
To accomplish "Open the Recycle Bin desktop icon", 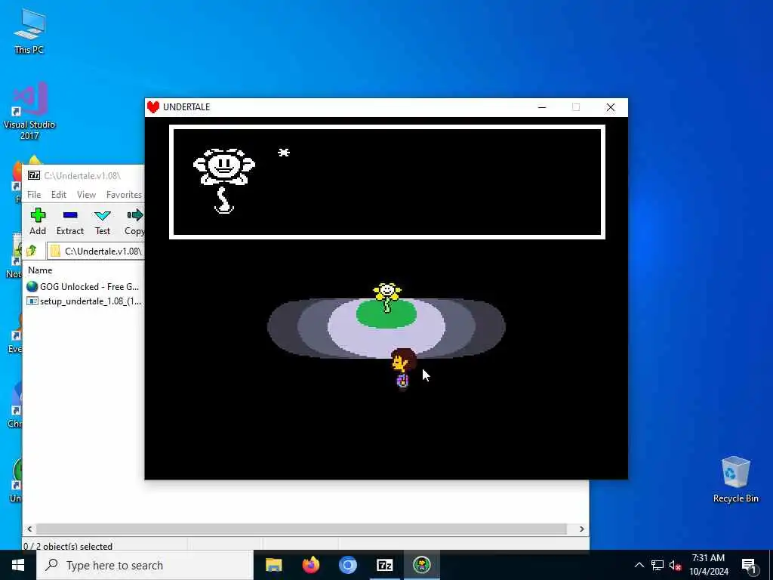I will coord(735,480).
